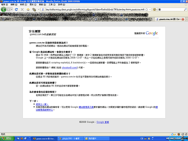Viewport: 188px width, 141px height.
Task: Reload the current page
Action: [x=16, y=9]
